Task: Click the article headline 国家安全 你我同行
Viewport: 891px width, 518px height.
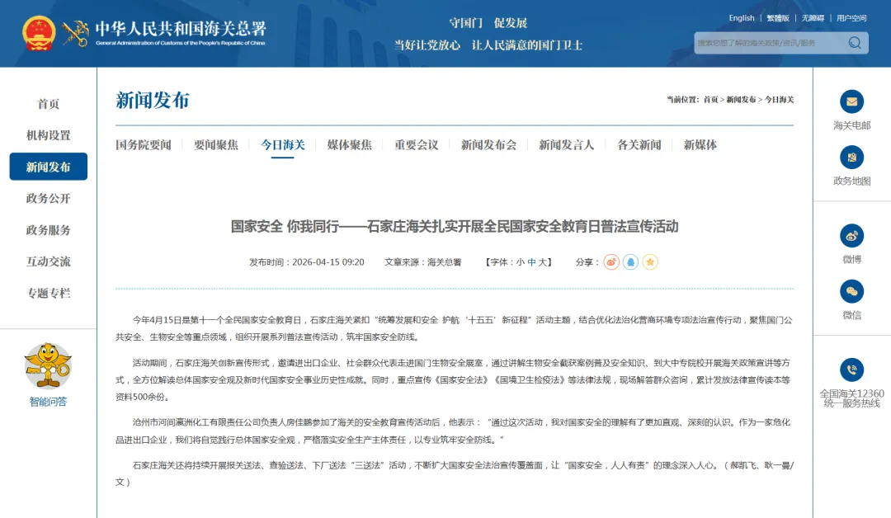Action: [x=455, y=226]
